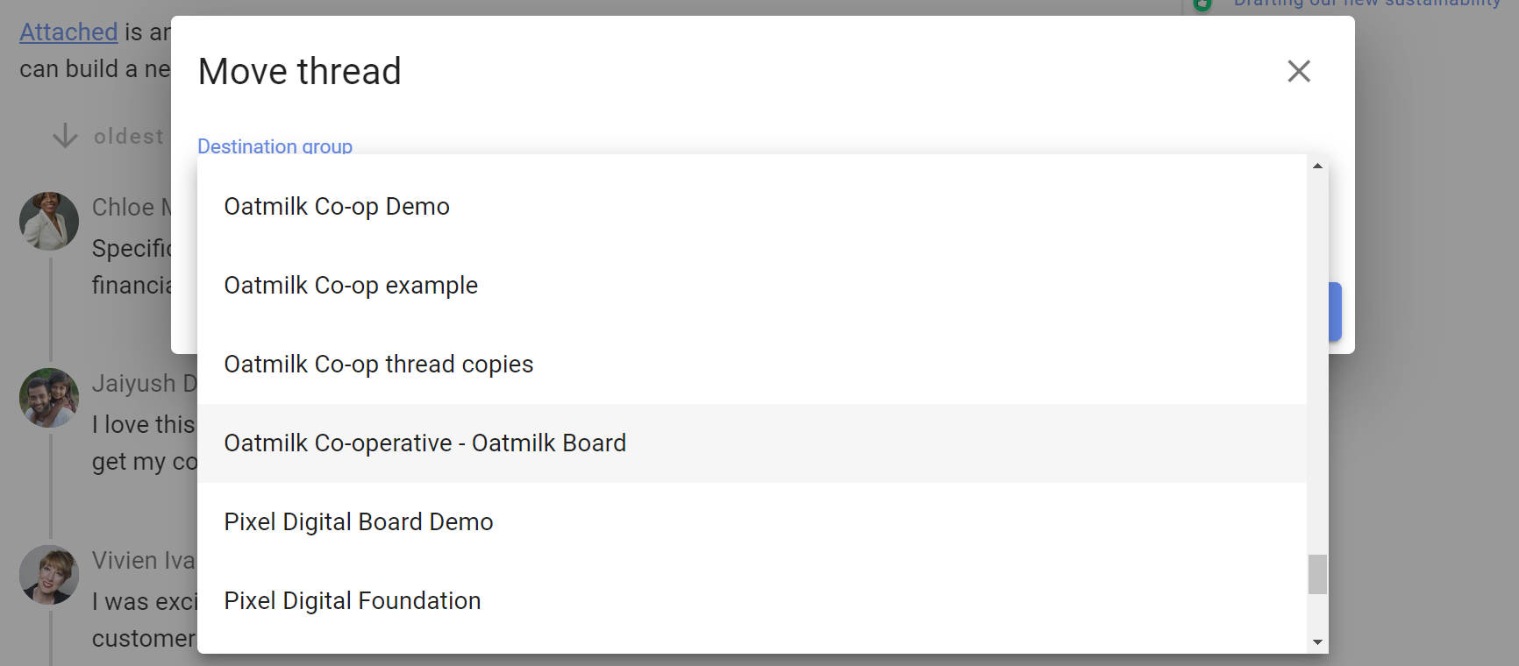Image resolution: width=1519 pixels, height=666 pixels.
Task: Click the Destination group field label
Action: (x=275, y=146)
